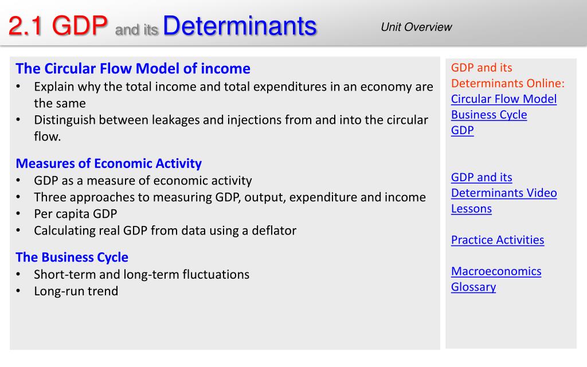Open GDP and its Determinants Video Lessons

tap(503, 193)
